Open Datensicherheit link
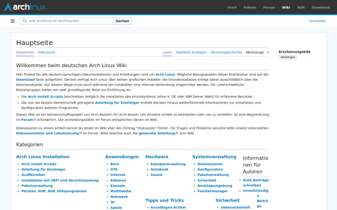337x210 pixels. click(235, 207)
